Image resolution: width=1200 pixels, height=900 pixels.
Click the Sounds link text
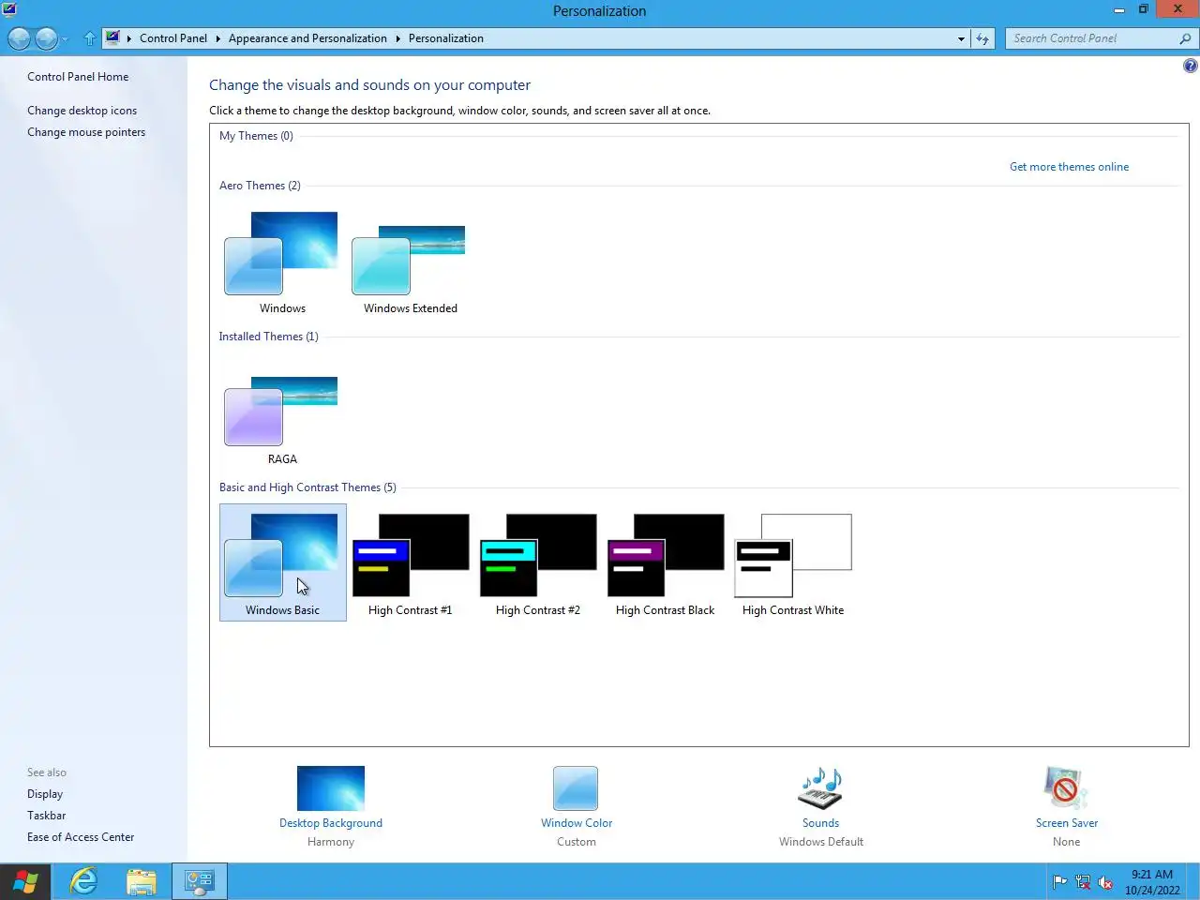point(820,823)
